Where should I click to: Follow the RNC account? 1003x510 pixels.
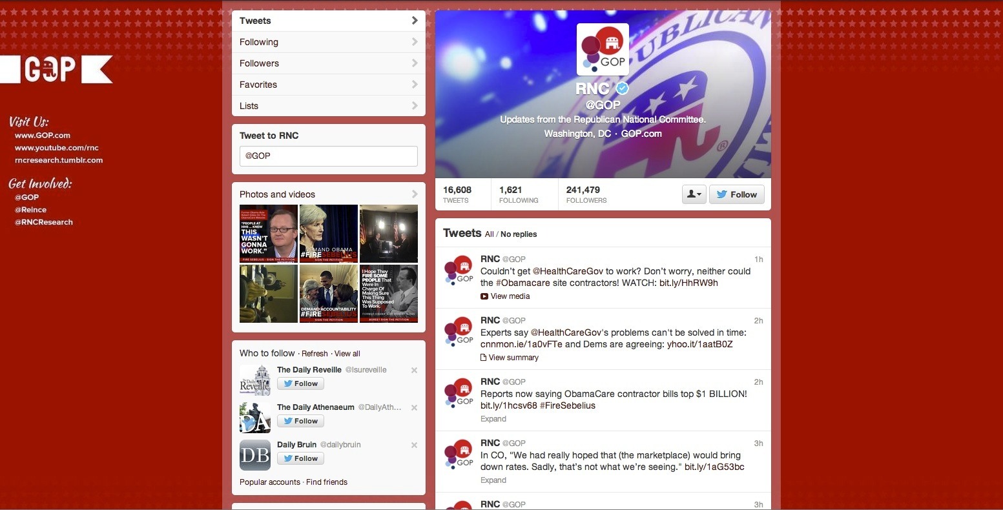(x=737, y=194)
